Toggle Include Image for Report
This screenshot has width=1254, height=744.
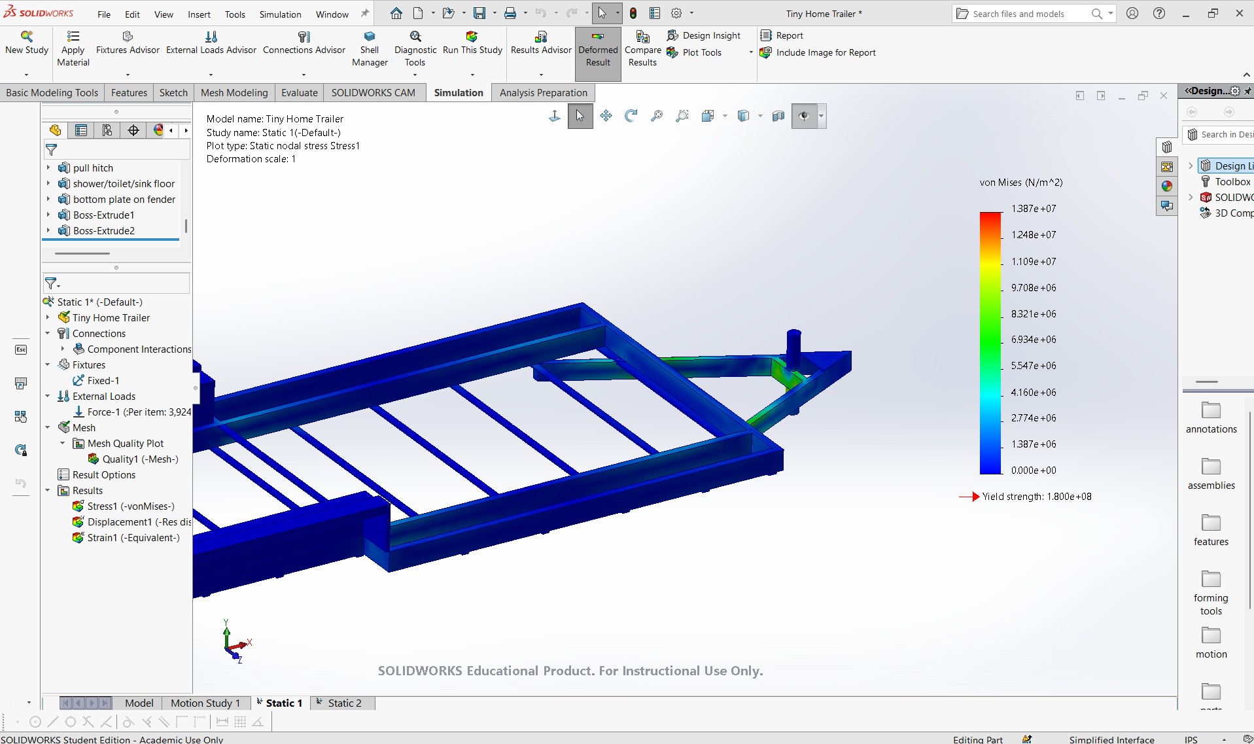point(818,53)
